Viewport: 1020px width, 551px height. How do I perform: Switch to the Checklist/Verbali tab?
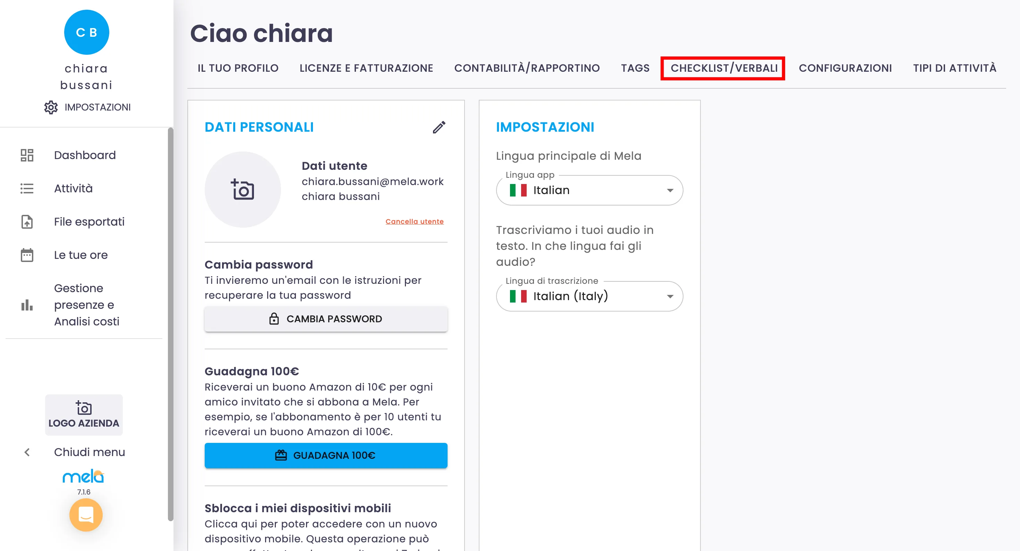pos(723,68)
